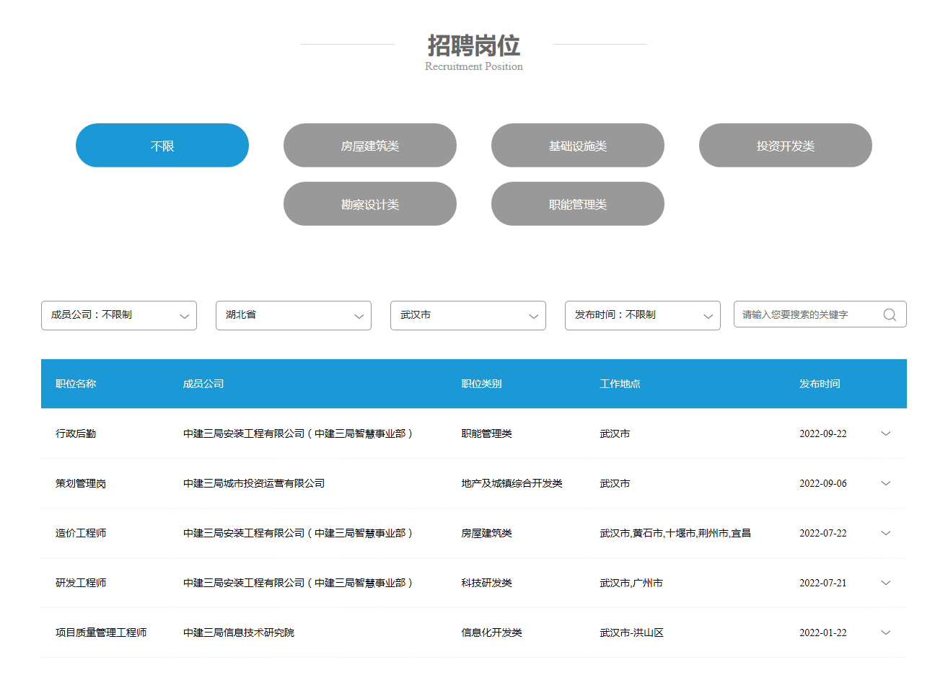Click the 武汉市,广州市 location cell

(631, 583)
